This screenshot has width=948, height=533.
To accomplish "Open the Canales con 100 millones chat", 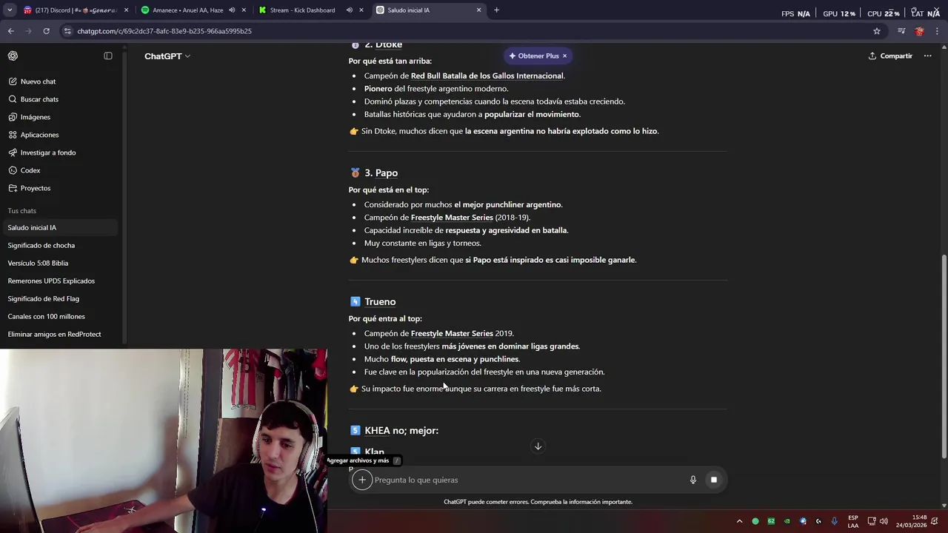I will [59, 316].
